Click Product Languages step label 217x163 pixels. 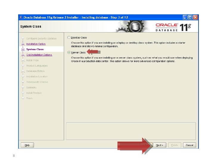pyautogui.click(x=37, y=66)
